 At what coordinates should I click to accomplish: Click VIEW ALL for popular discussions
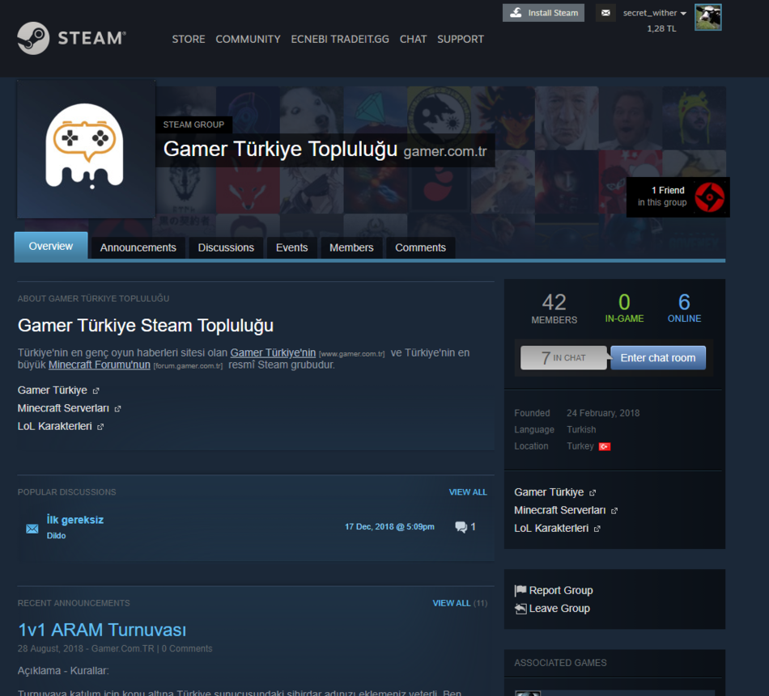(x=468, y=492)
